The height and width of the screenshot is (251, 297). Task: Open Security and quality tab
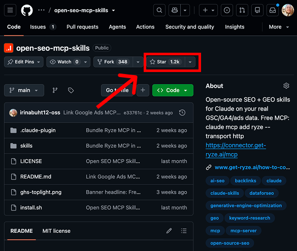click(x=189, y=27)
